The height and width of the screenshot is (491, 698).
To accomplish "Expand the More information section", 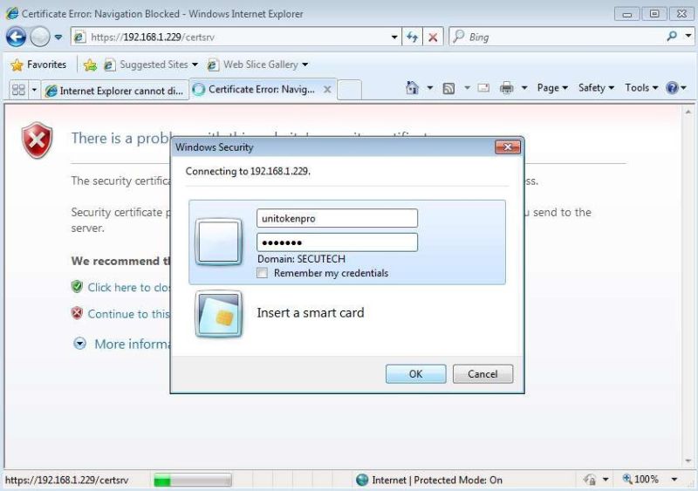I will pos(80,344).
